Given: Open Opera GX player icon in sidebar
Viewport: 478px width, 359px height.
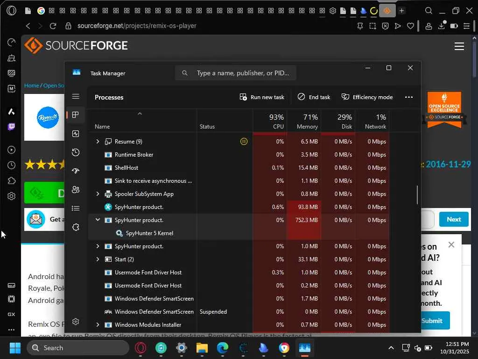Looking at the screenshot, I should (11, 150).
